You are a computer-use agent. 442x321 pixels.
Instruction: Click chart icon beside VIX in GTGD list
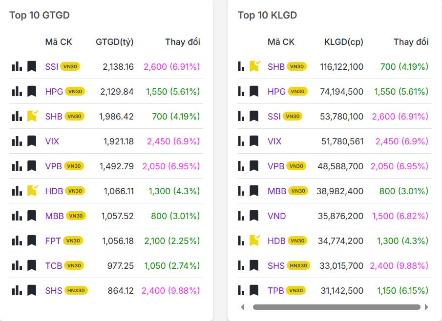click(17, 141)
